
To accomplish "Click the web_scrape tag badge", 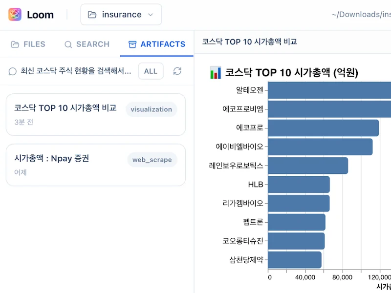I will [152, 159].
